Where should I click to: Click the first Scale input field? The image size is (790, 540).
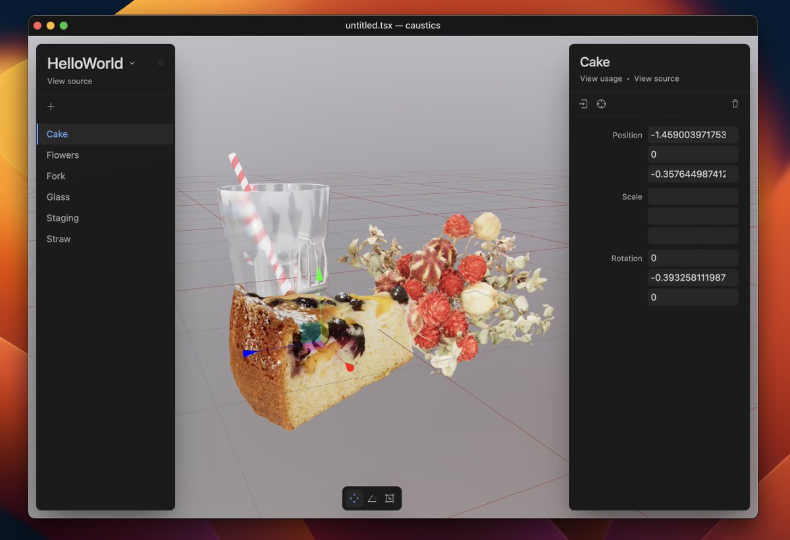tap(693, 196)
